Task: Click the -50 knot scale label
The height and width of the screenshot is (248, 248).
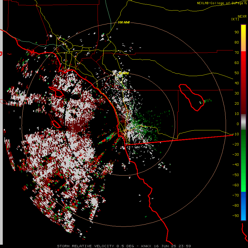Action: click(236, 175)
